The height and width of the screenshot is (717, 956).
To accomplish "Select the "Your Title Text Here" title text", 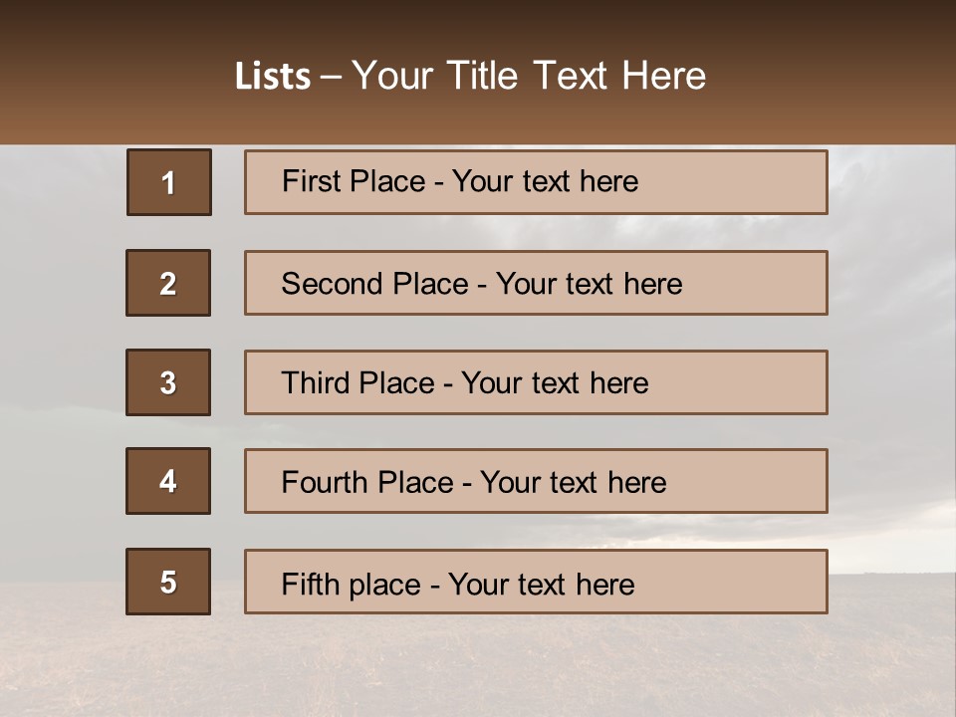I will click(x=529, y=76).
